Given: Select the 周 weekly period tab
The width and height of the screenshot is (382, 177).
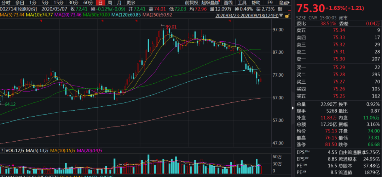Looking at the screenshot, I should 110,2.
